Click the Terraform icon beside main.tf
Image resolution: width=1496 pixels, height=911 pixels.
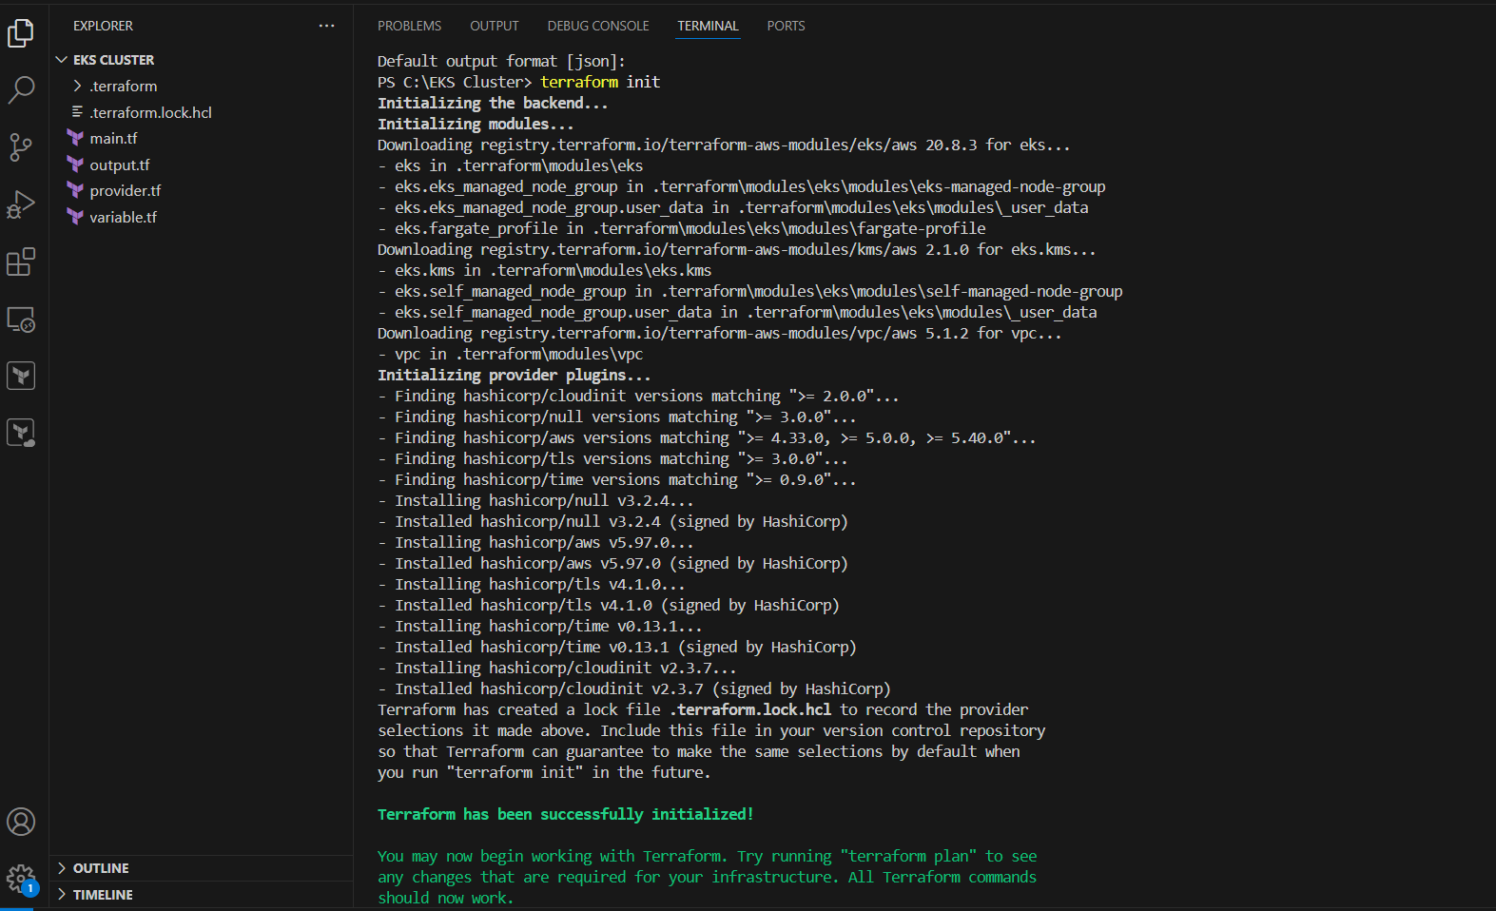coord(76,138)
